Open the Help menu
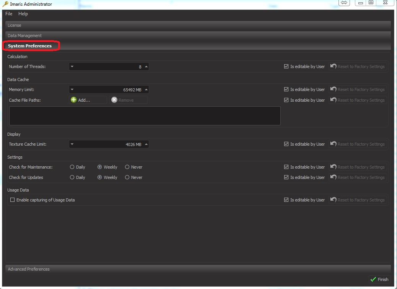 [x=23, y=14]
